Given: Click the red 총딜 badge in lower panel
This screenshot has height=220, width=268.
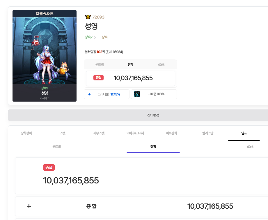Looking at the screenshot, I should click(49, 167).
